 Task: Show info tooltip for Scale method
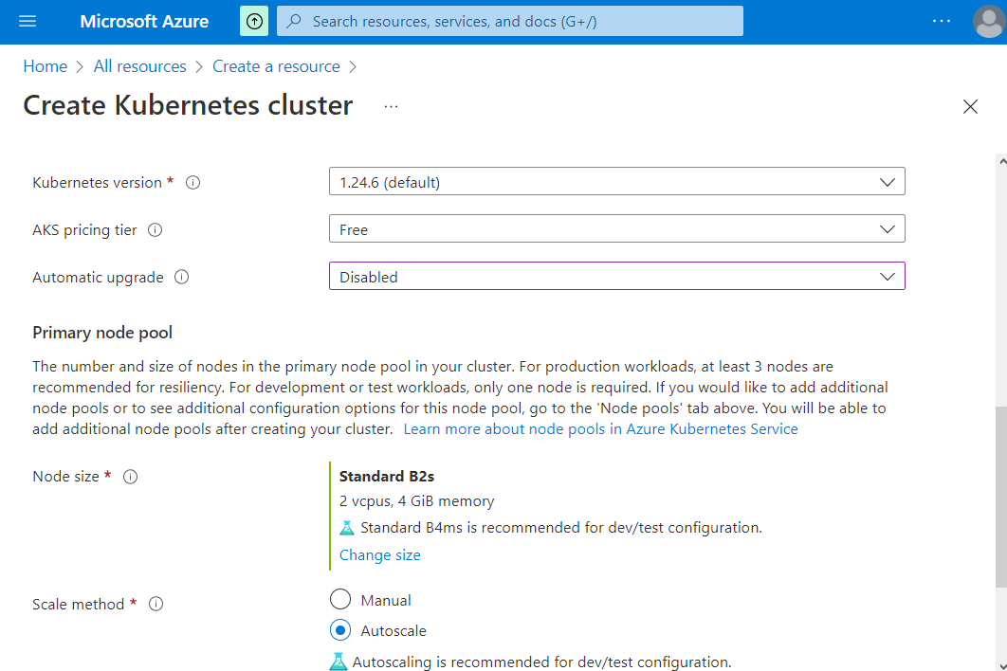156,605
